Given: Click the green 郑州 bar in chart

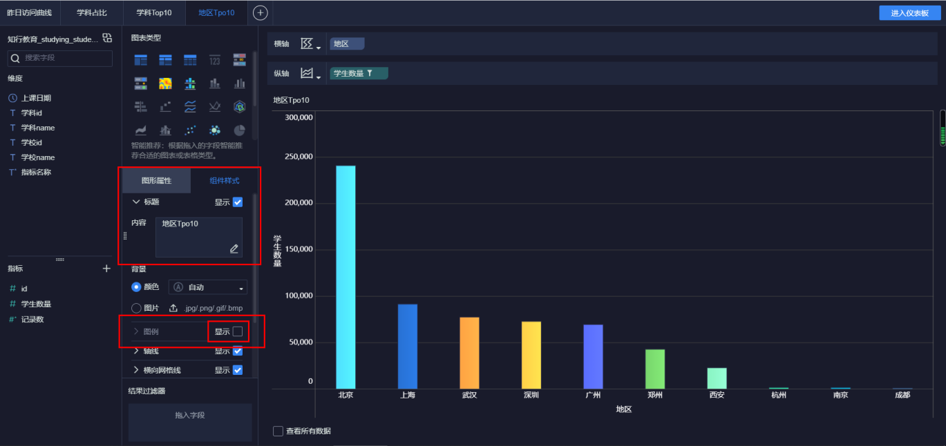Looking at the screenshot, I should pos(655,369).
